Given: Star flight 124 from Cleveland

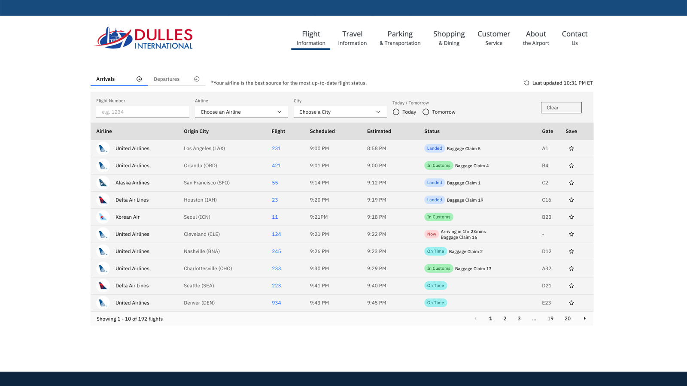Looking at the screenshot, I should 571,234.
